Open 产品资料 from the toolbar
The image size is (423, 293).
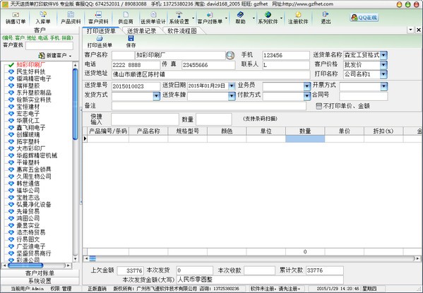tap(71, 18)
